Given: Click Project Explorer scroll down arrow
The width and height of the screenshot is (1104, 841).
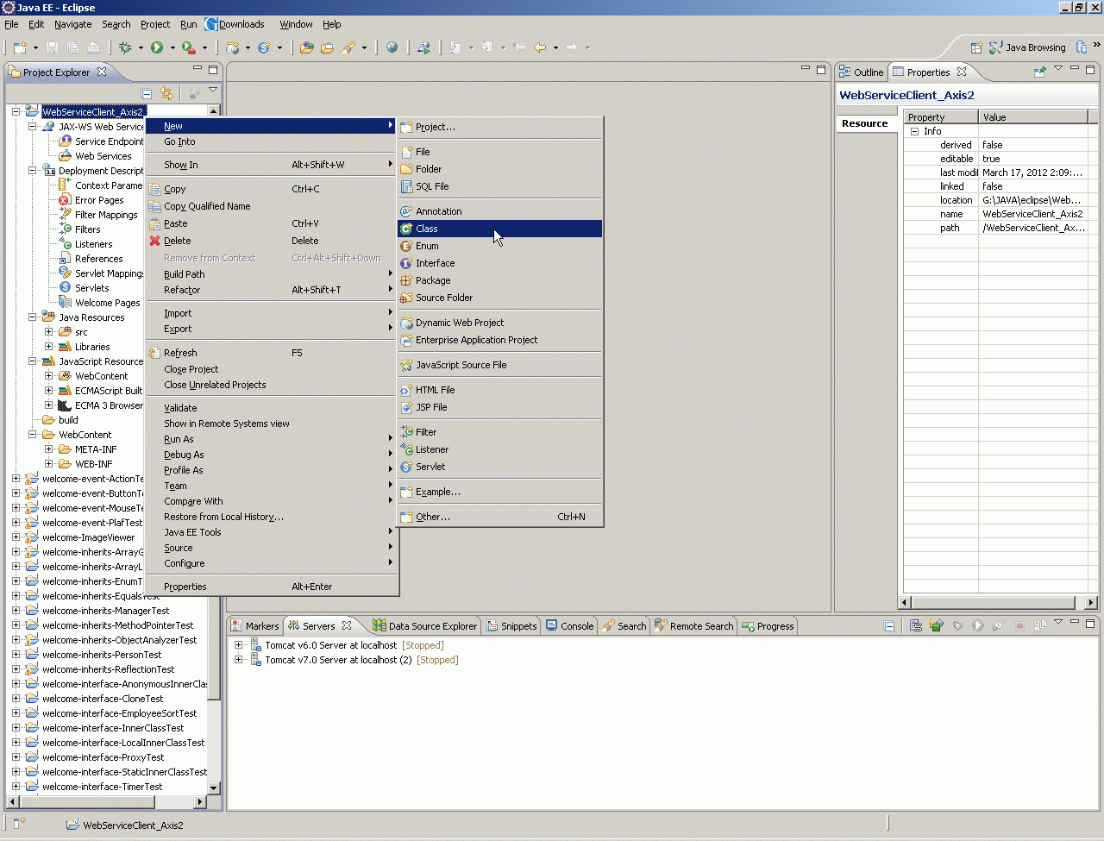Looking at the screenshot, I should point(213,788).
